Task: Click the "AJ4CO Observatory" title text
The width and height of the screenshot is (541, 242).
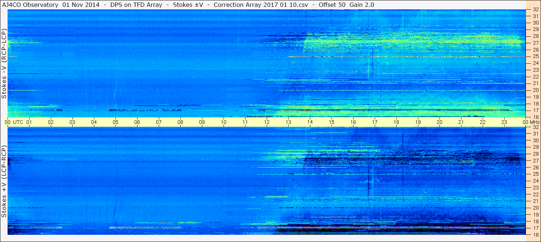Action: point(30,5)
